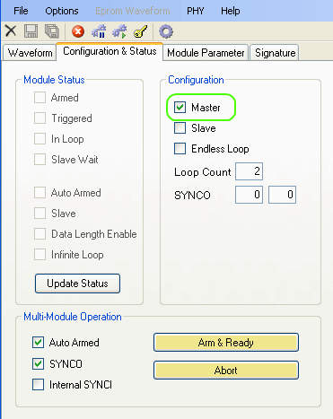Open the File menu
The width and height of the screenshot is (333, 419).
pos(21,11)
